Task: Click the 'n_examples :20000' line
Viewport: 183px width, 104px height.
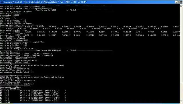Action: (x=10, y=15)
